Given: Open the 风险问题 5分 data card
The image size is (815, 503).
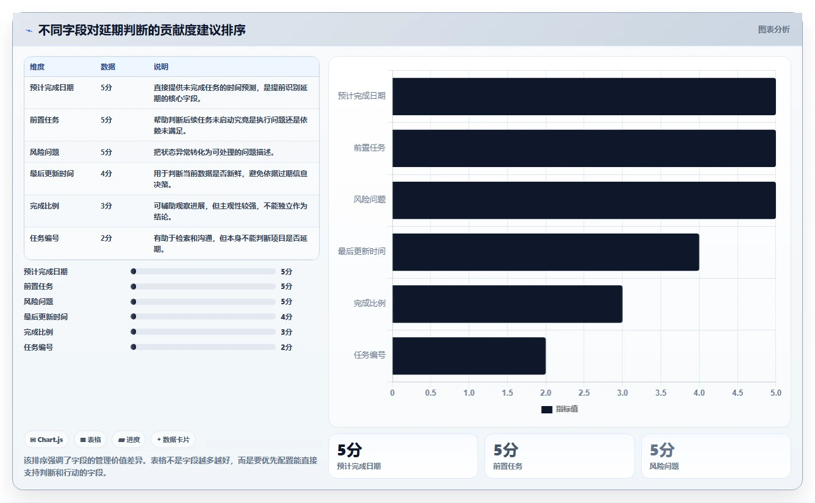Looking at the screenshot, I should pos(716,456).
